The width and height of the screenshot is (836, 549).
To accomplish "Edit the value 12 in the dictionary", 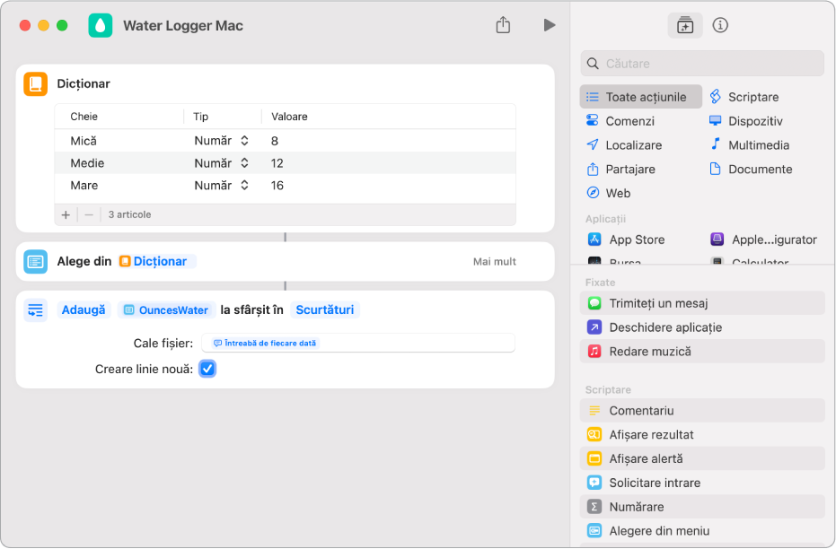I will coord(277,163).
